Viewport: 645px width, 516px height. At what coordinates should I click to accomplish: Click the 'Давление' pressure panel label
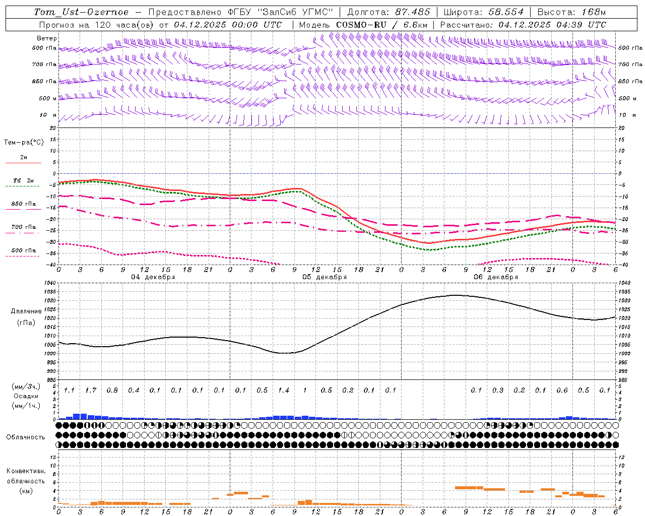pyautogui.click(x=26, y=311)
